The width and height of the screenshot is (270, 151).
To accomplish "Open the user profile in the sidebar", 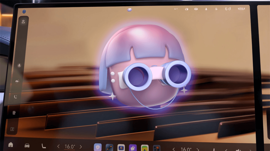I will [23, 22].
